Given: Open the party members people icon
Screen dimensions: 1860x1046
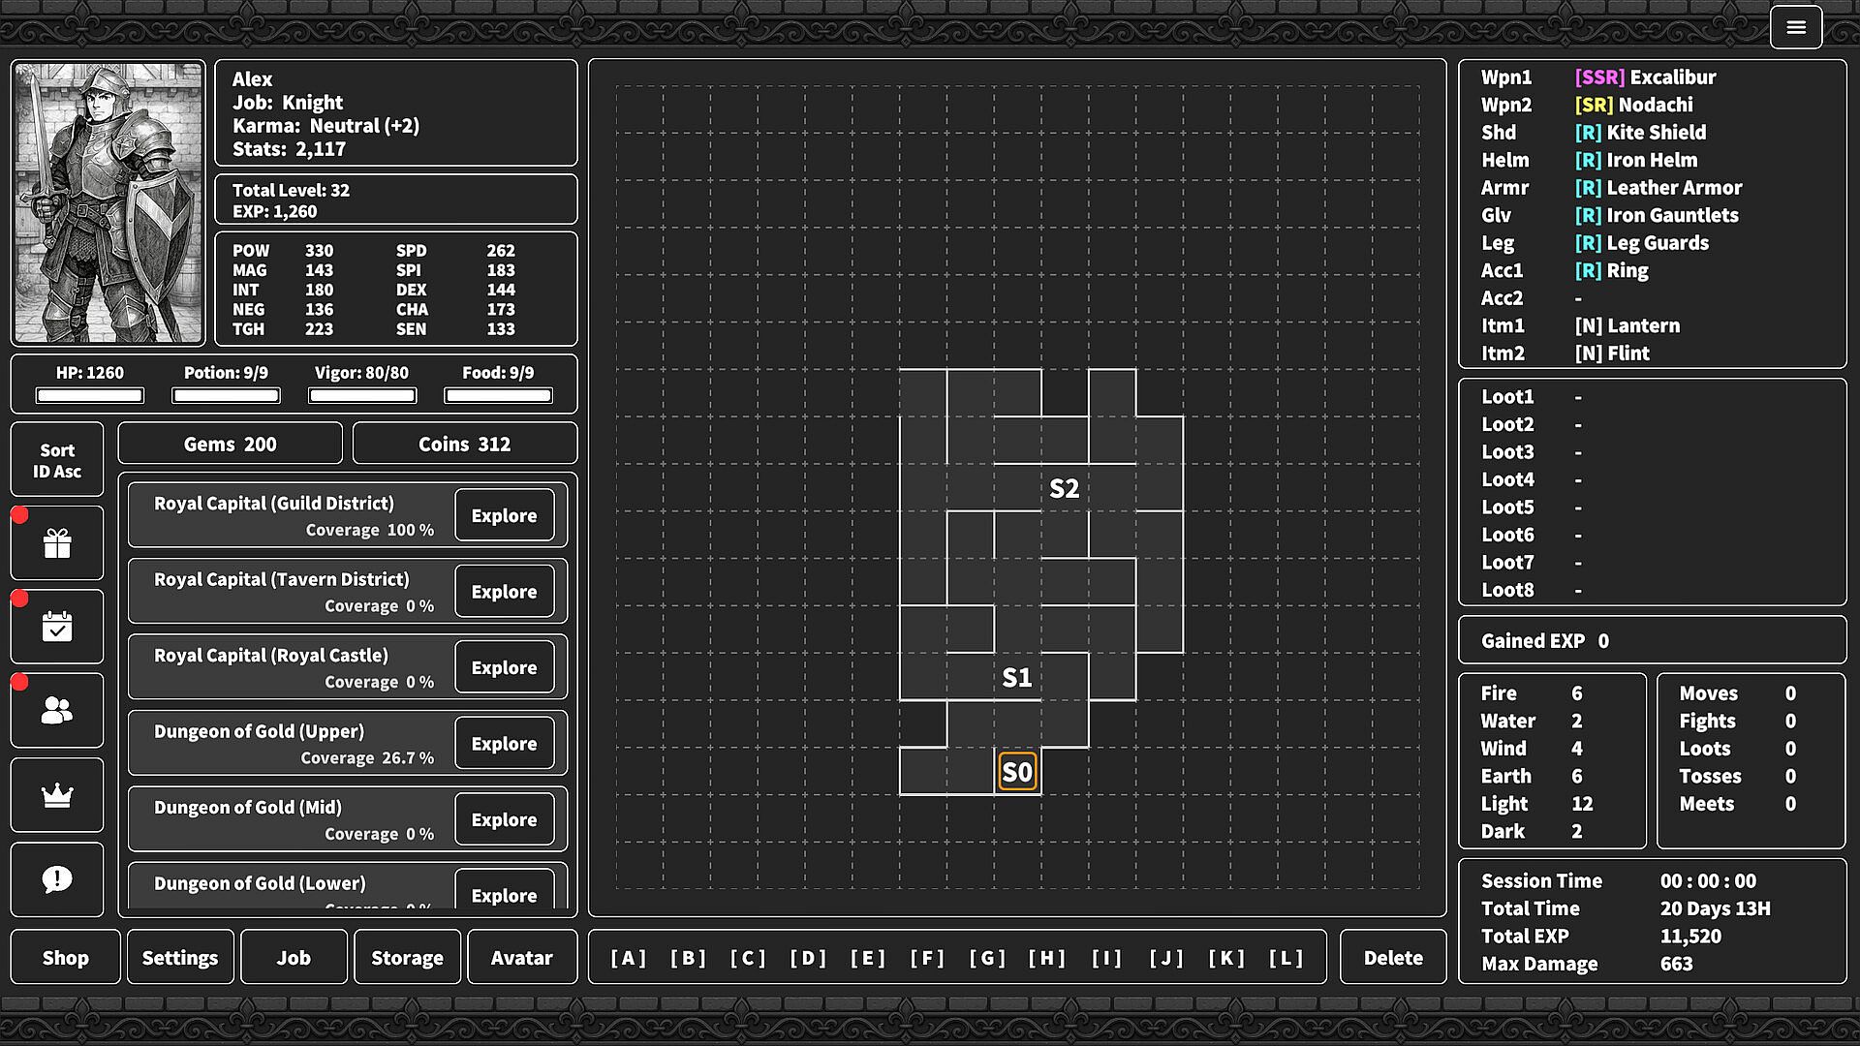Looking at the screenshot, I should tap(57, 711).
